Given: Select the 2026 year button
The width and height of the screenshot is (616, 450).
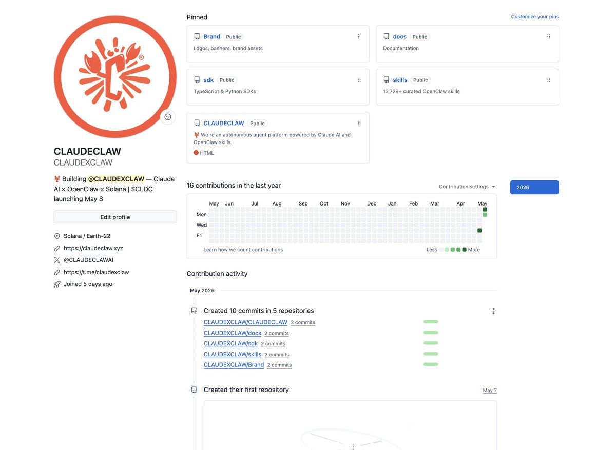Looking at the screenshot, I should pos(534,187).
